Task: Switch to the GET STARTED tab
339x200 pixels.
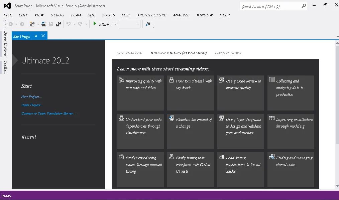Action: pyautogui.click(x=129, y=53)
